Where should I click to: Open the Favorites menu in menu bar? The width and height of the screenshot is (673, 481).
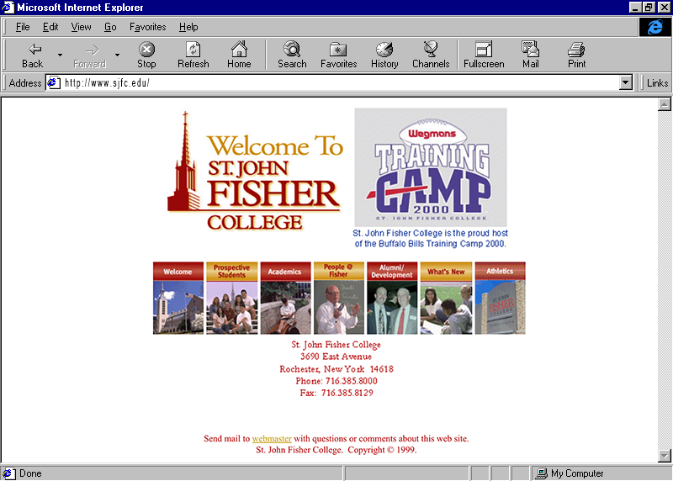[148, 27]
